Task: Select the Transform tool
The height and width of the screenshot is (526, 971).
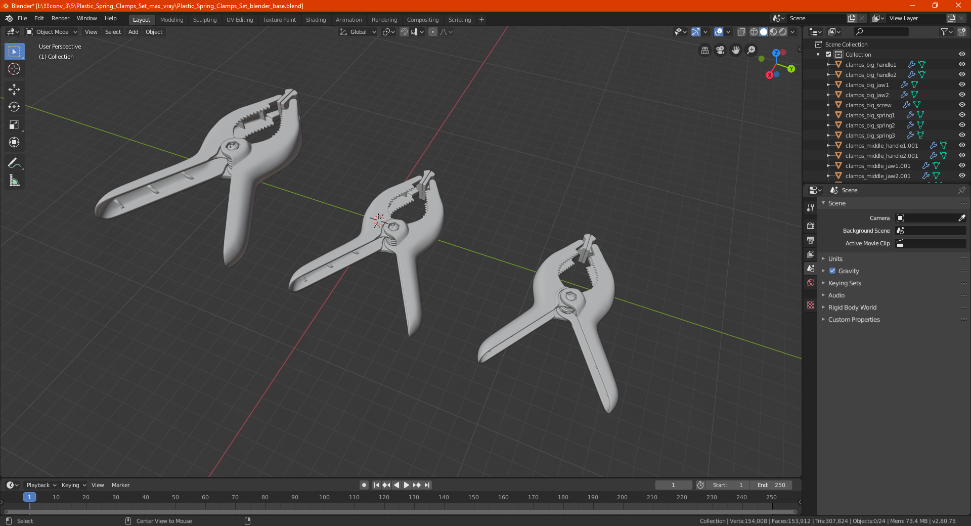Action: 14,142
